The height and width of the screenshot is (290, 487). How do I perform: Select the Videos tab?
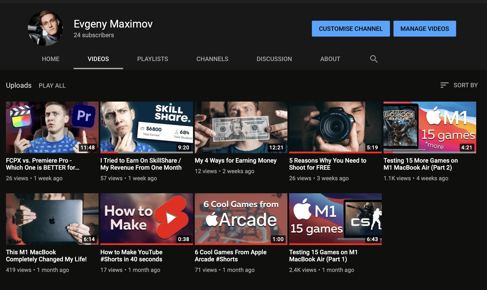coord(98,59)
